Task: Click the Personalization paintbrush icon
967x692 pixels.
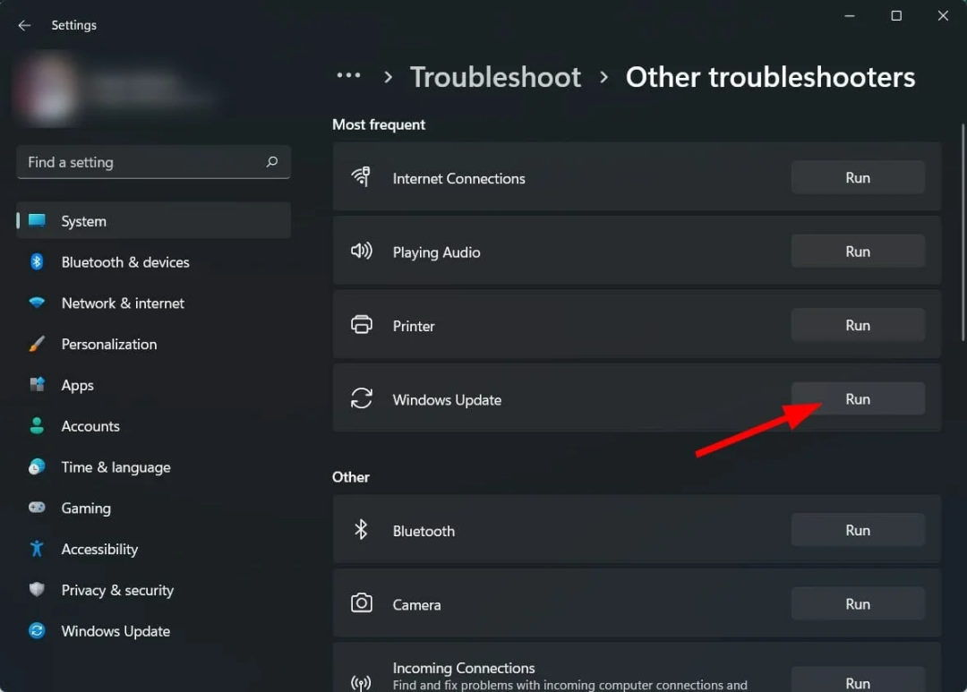Action: pyautogui.click(x=37, y=345)
